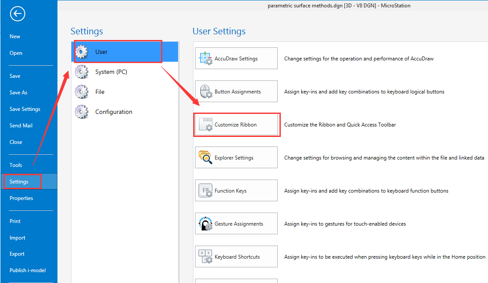The image size is (488, 283).
Task: Click Publish i-model in the sidebar
Action: click(28, 270)
